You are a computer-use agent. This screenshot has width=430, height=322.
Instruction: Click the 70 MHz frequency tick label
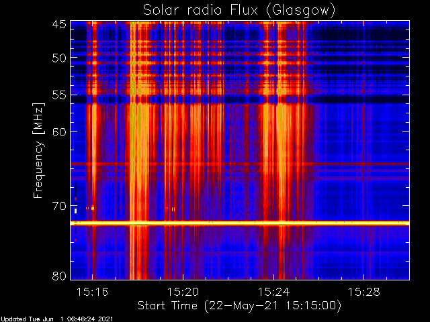click(59, 206)
